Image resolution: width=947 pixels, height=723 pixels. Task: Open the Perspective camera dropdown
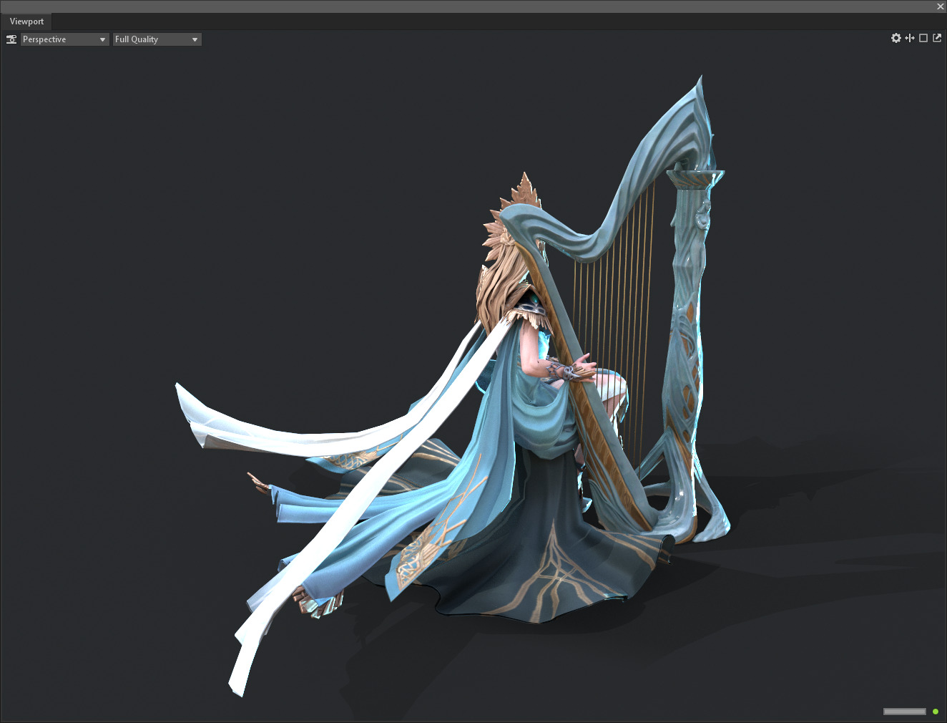tap(64, 39)
